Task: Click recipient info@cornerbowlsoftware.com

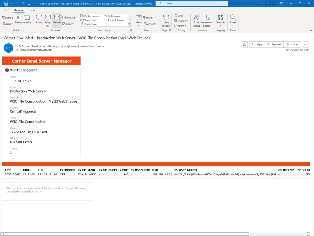Action: click(36, 50)
